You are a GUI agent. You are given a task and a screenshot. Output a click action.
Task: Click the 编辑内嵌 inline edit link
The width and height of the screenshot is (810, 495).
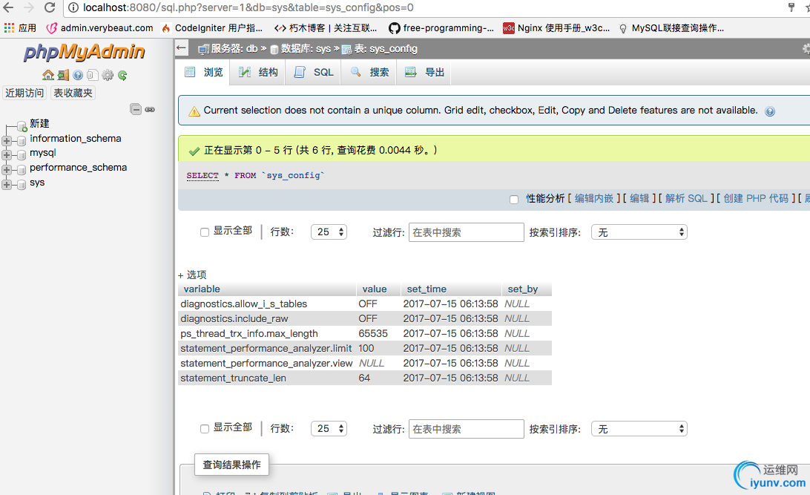pos(594,198)
